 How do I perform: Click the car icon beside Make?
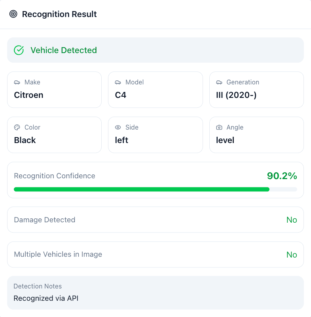(17, 82)
